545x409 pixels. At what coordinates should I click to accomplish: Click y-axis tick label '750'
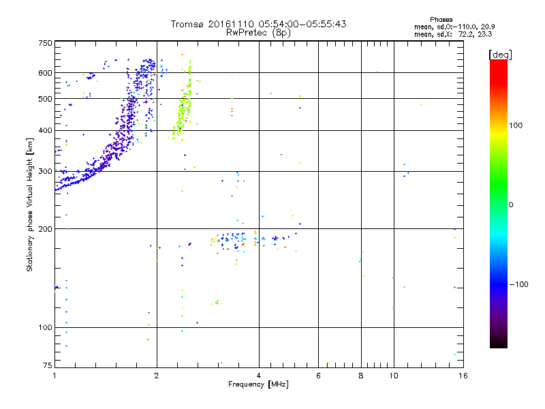click(x=45, y=43)
